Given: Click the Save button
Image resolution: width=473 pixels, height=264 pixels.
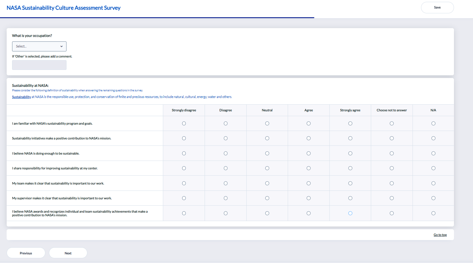Looking at the screenshot, I should [437, 8].
